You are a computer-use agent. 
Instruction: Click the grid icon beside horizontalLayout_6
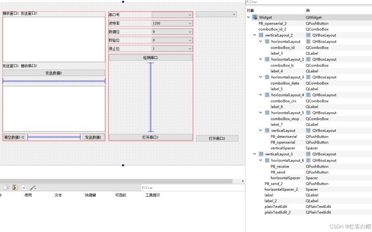click(267, 160)
